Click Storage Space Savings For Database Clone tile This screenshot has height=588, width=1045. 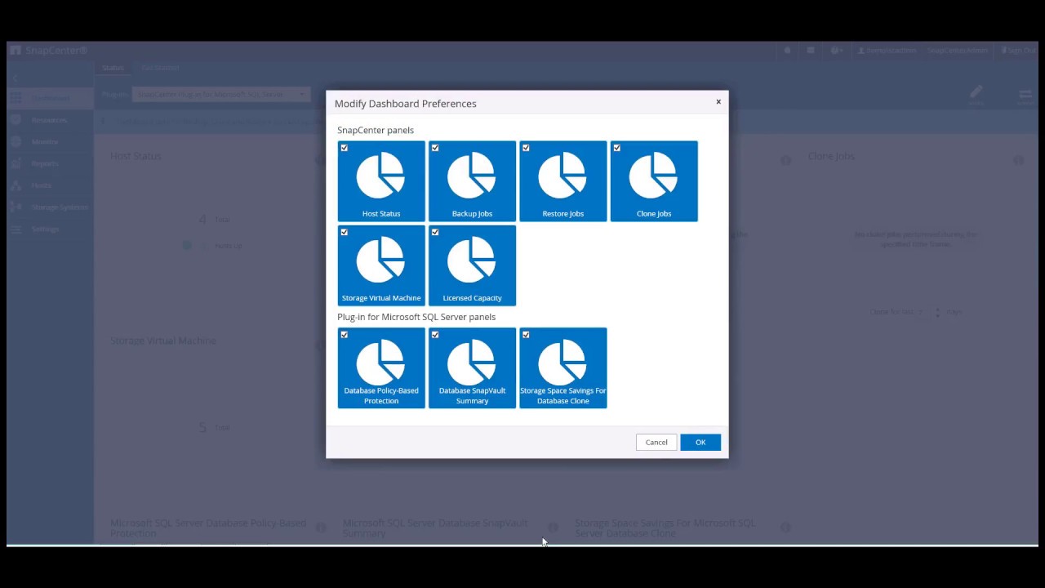tap(563, 368)
